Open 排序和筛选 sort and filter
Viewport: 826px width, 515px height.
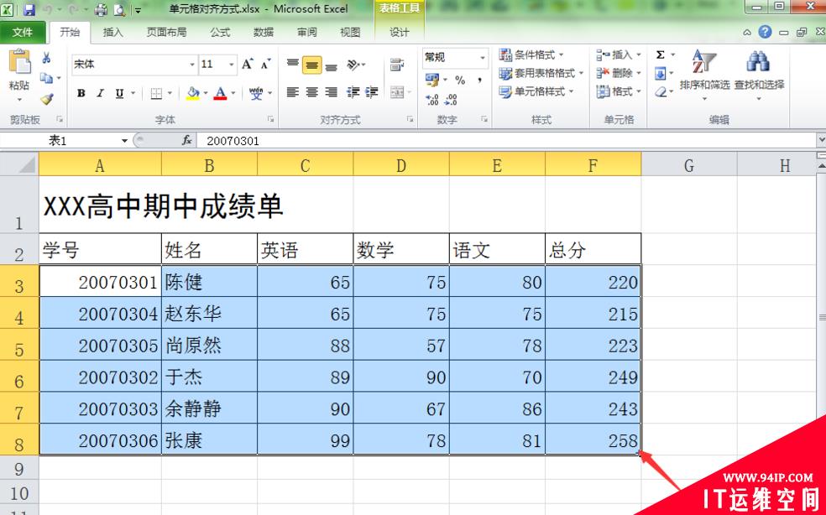pyautogui.click(x=704, y=74)
